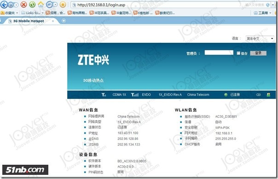This screenshot has width=278, height=179.
Task: Open the 收藏夹 favorites dropdown
Action: (x=9, y=13)
